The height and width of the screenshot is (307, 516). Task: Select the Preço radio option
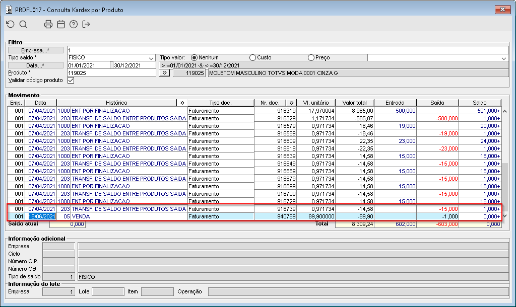pyautogui.click(x=311, y=57)
